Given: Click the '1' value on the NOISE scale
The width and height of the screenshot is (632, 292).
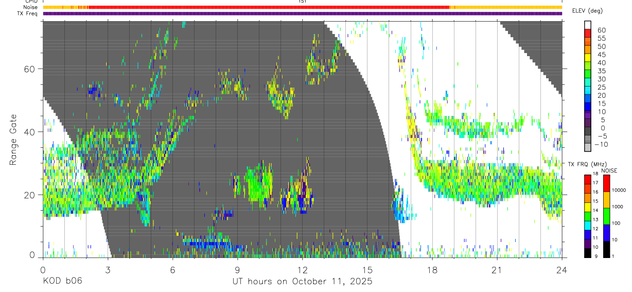Looking at the screenshot, I should (x=614, y=256).
